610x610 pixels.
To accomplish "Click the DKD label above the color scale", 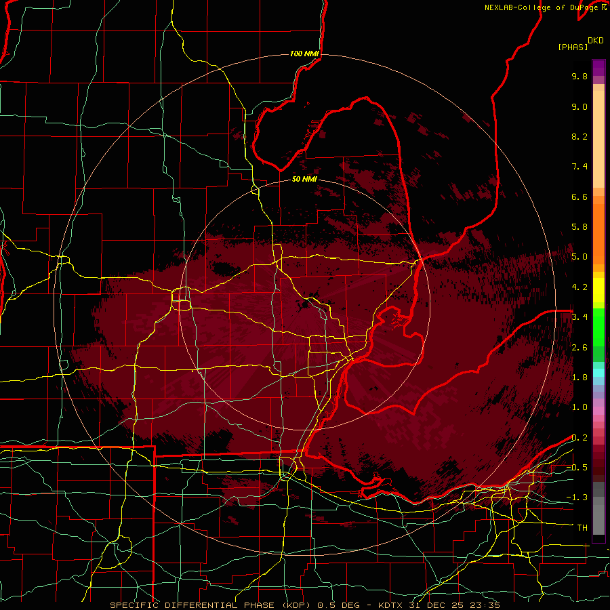I will pos(595,41).
